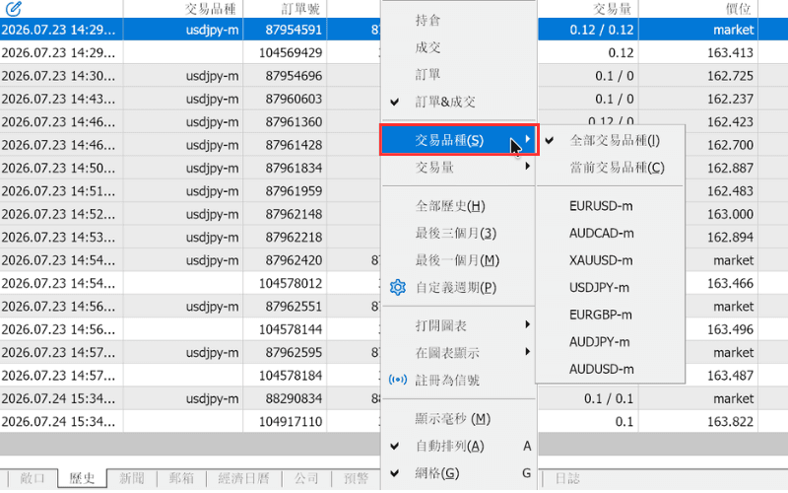Viewport: 788px width, 493px height.
Task: Select order number 87954591 cell
Action: pos(294,30)
